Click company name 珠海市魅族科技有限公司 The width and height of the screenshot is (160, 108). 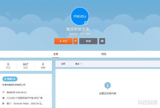pyautogui.click(x=14, y=85)
